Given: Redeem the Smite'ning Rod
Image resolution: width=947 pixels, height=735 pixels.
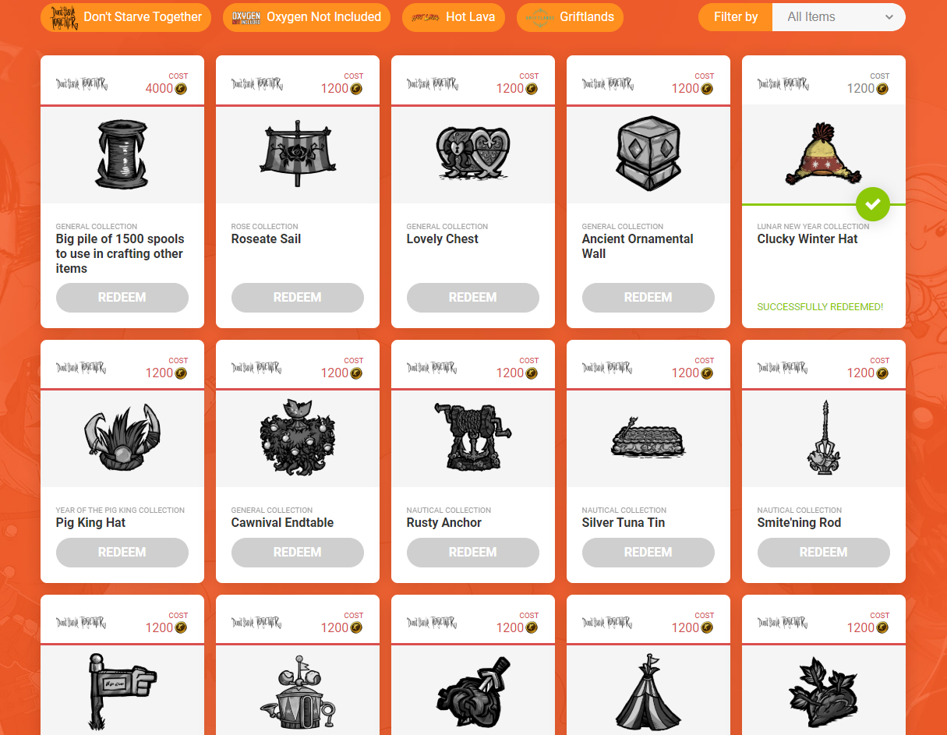Looking at the screenshot, I should (824, 553).
